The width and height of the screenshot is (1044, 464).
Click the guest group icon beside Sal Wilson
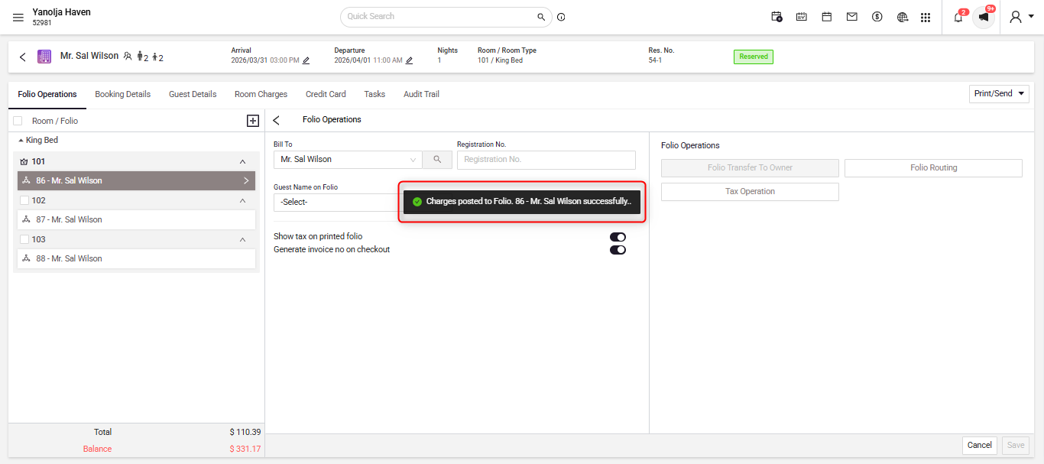[x=128, y=57]
